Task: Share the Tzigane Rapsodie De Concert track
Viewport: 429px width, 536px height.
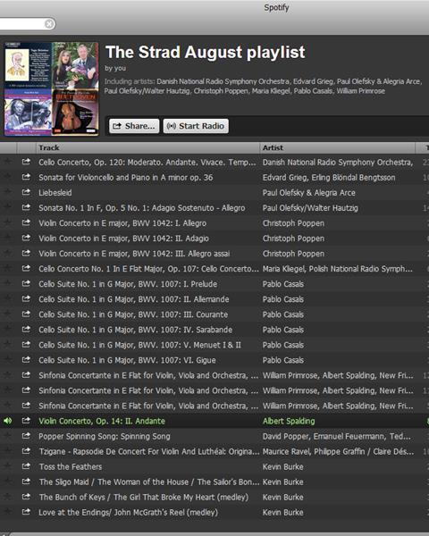Action: 26,450
